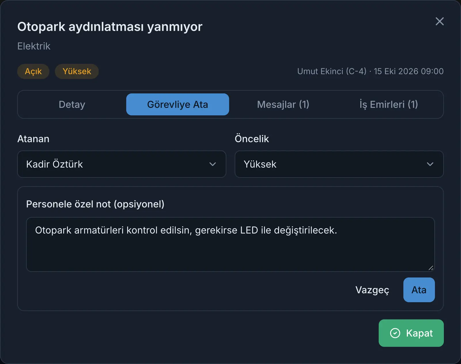Click the Atanan field label
Image resolution: width=461 pixels, height=364 pixels.
(33, 139)
